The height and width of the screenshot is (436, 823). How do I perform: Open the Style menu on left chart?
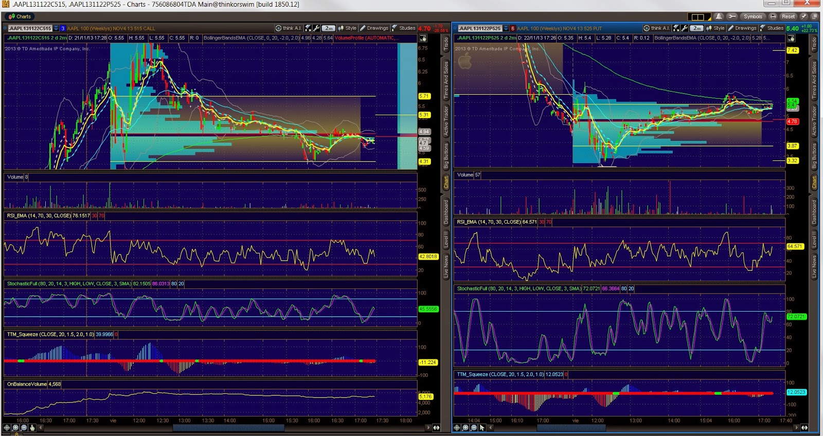(347, 28)
